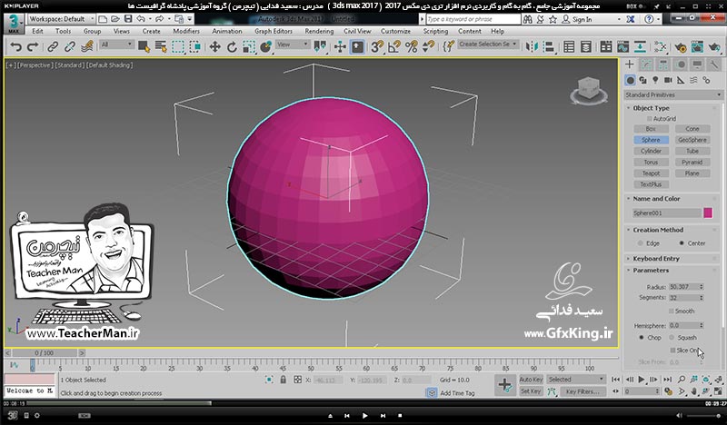This screenshot has height=425, width=727.
Task: Switch to Lights category icon
Action: coord(655,80)
